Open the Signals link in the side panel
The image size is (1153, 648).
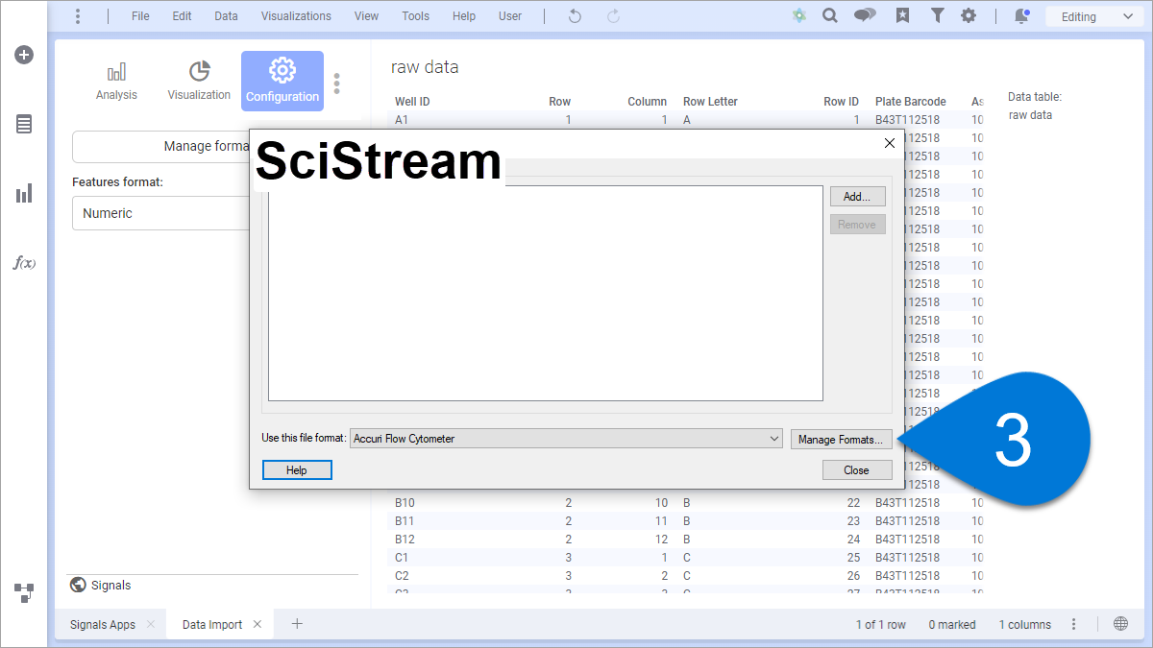click(100, 586)
